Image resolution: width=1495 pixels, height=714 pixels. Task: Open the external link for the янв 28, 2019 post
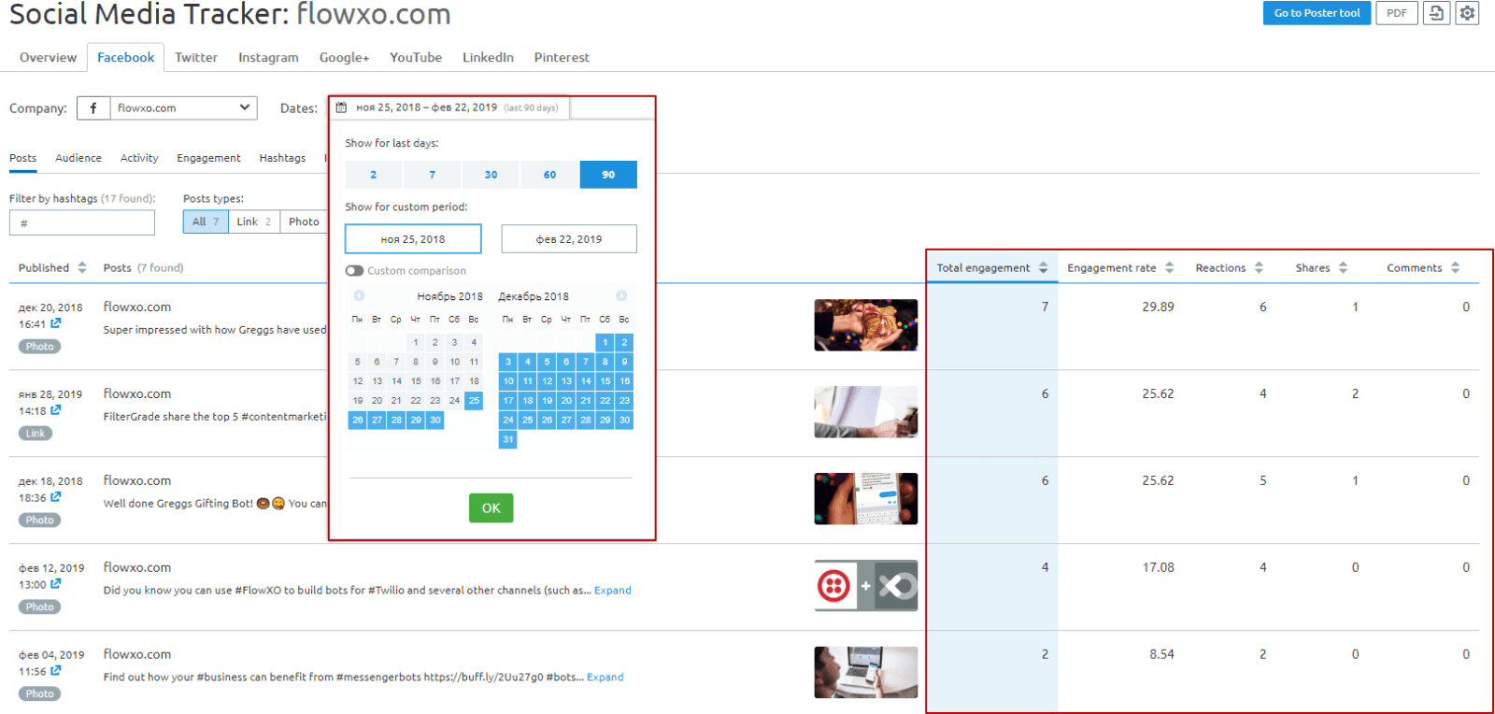click(56, 410)
